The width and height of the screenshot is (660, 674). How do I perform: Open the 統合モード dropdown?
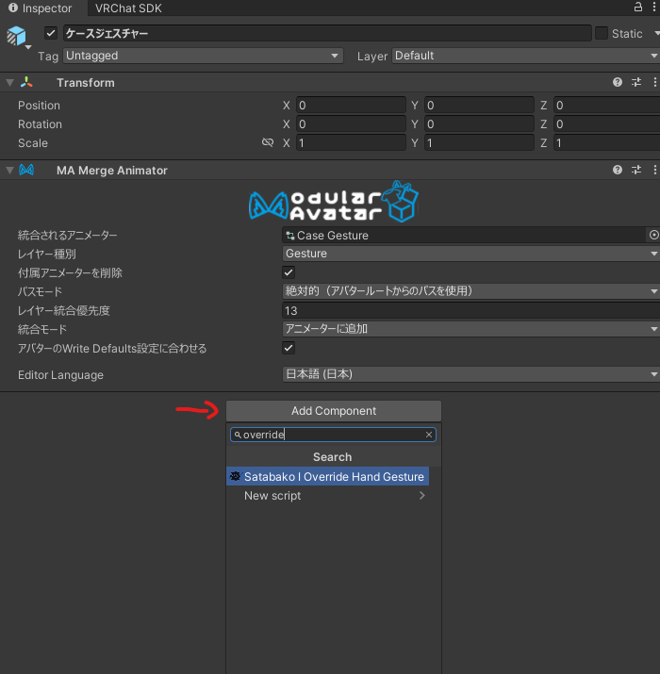471,329
